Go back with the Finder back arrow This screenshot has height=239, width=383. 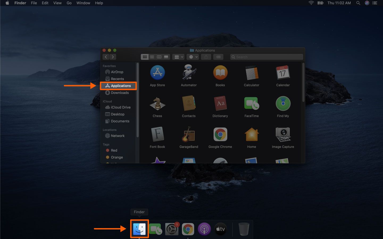pos(106,57)
